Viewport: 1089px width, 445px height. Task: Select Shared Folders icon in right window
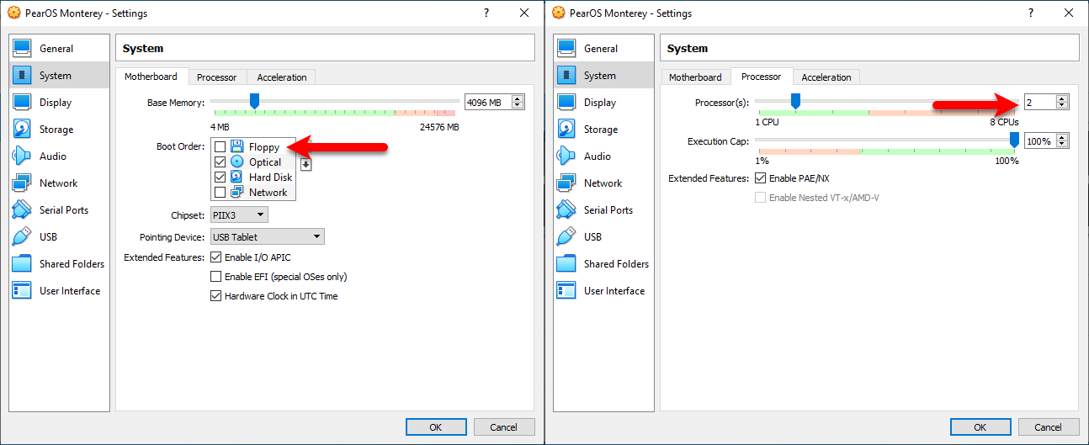pyautogui.click(x=566, y=263)
